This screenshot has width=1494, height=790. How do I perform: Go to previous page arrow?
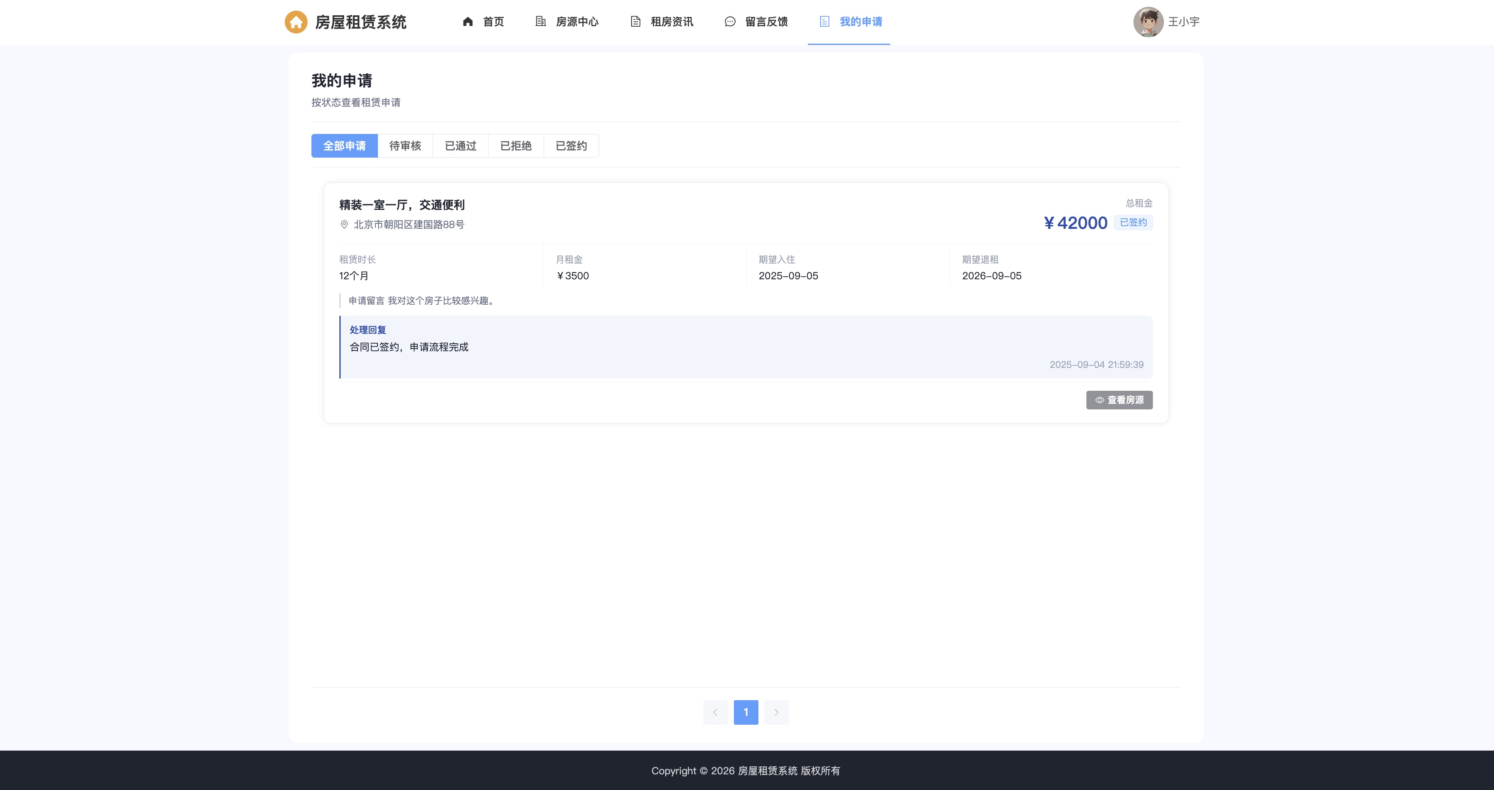coord(715,712)
